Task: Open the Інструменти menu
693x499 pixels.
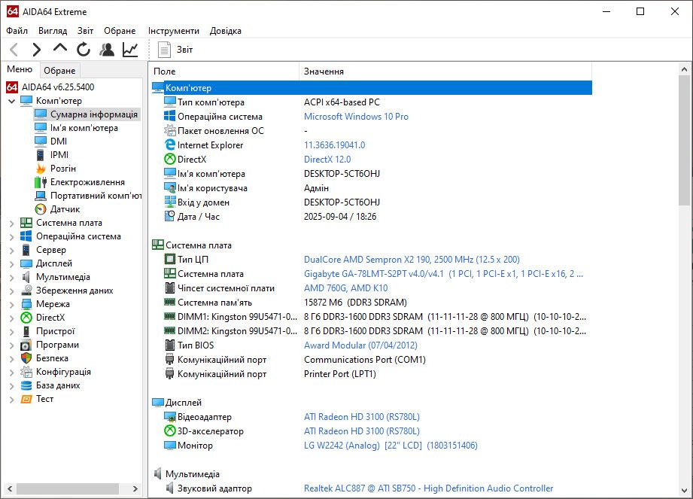Action: point(174,31)
